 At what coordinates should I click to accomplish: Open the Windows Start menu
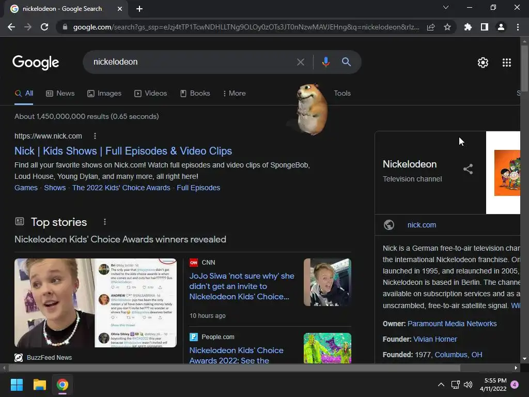(17, 385)
